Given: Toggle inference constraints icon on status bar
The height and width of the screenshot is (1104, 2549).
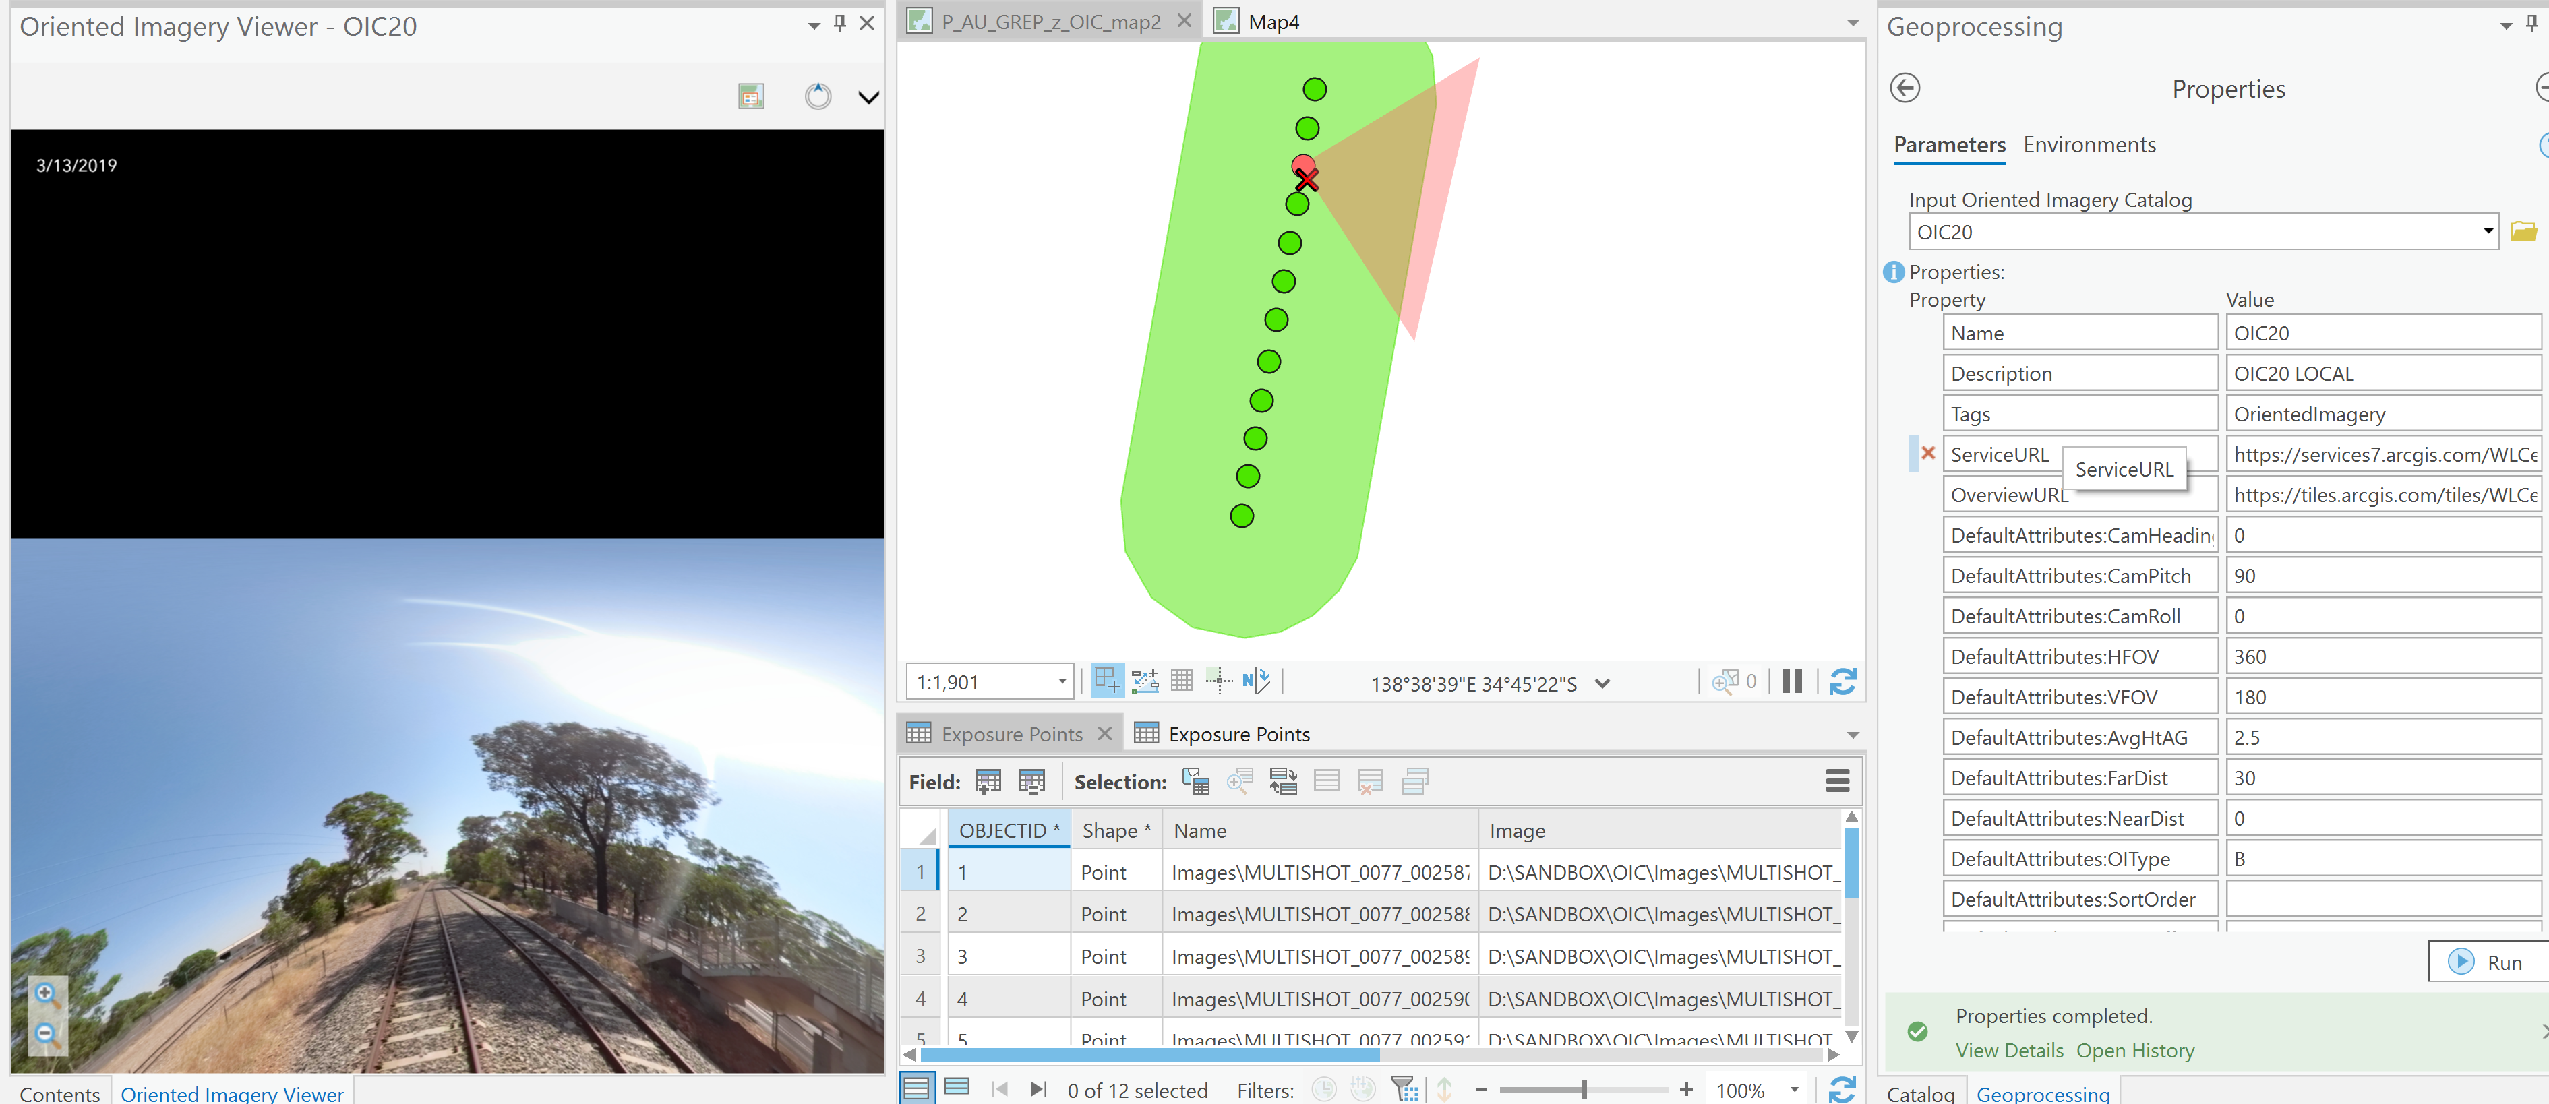Looking at the screenshot, I should [x=1218, y=681].
